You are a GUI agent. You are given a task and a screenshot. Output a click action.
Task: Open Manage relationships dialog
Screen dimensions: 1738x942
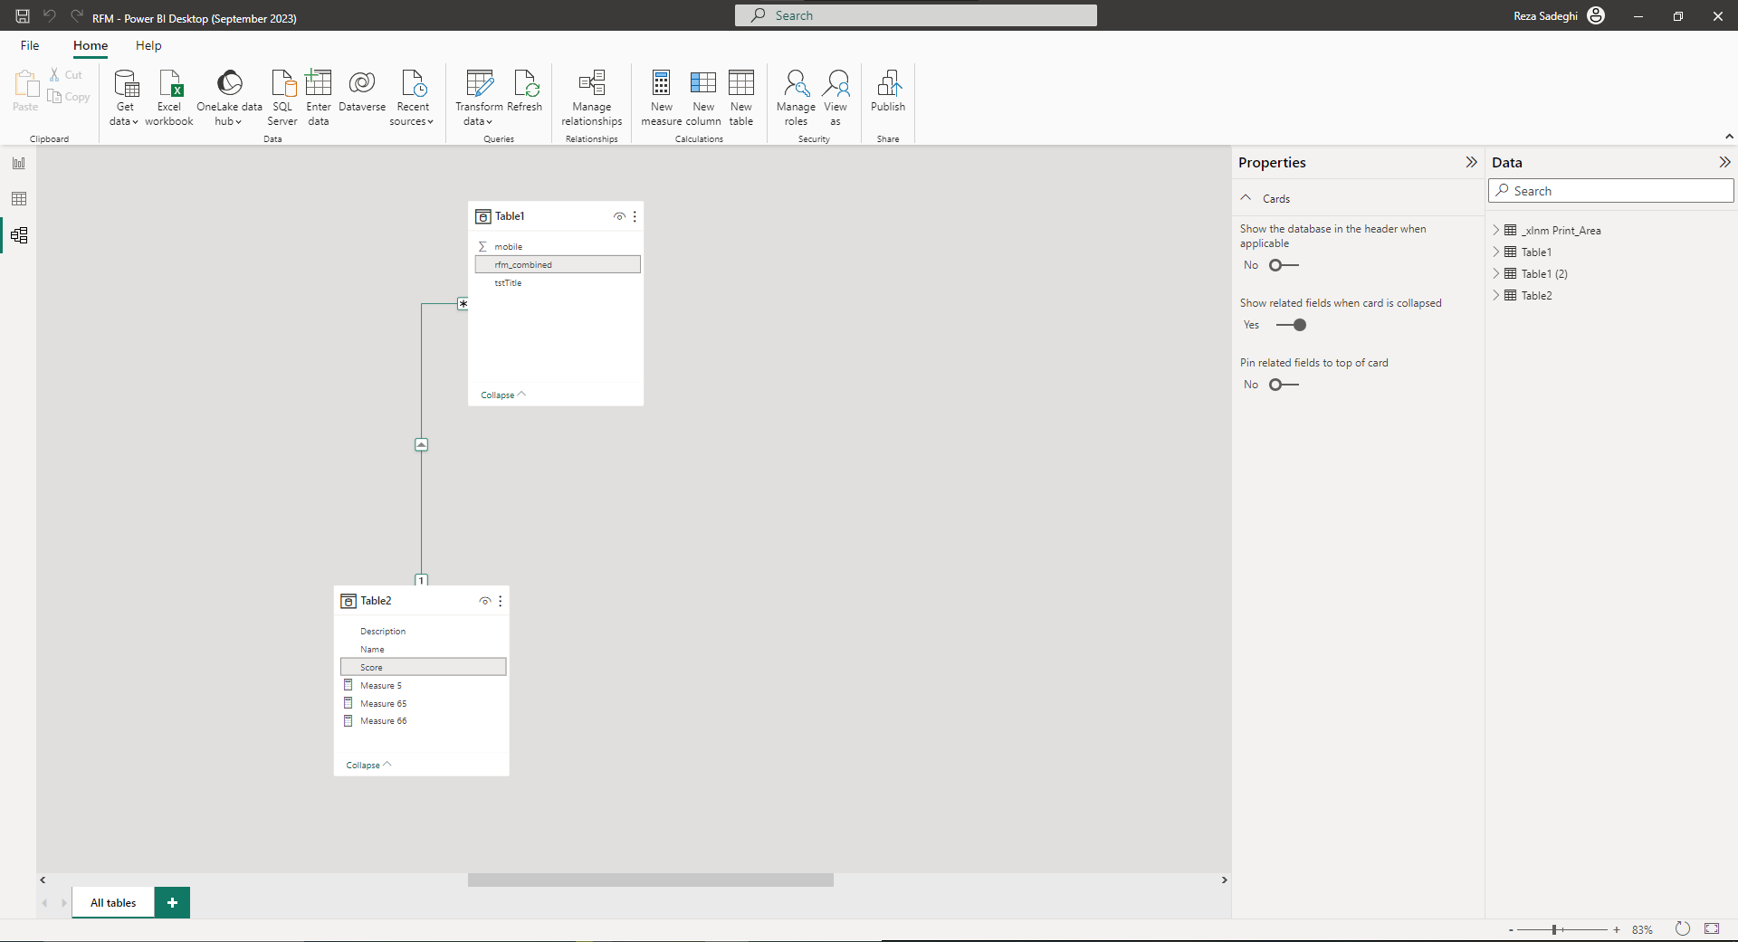pos(591,97)
